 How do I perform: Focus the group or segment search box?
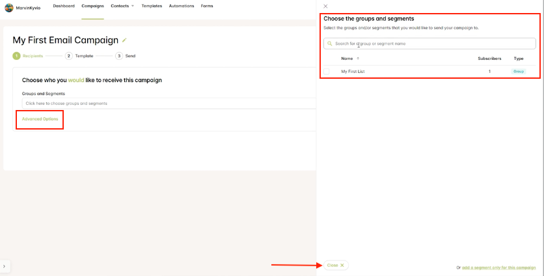click(x=433, y=44)
